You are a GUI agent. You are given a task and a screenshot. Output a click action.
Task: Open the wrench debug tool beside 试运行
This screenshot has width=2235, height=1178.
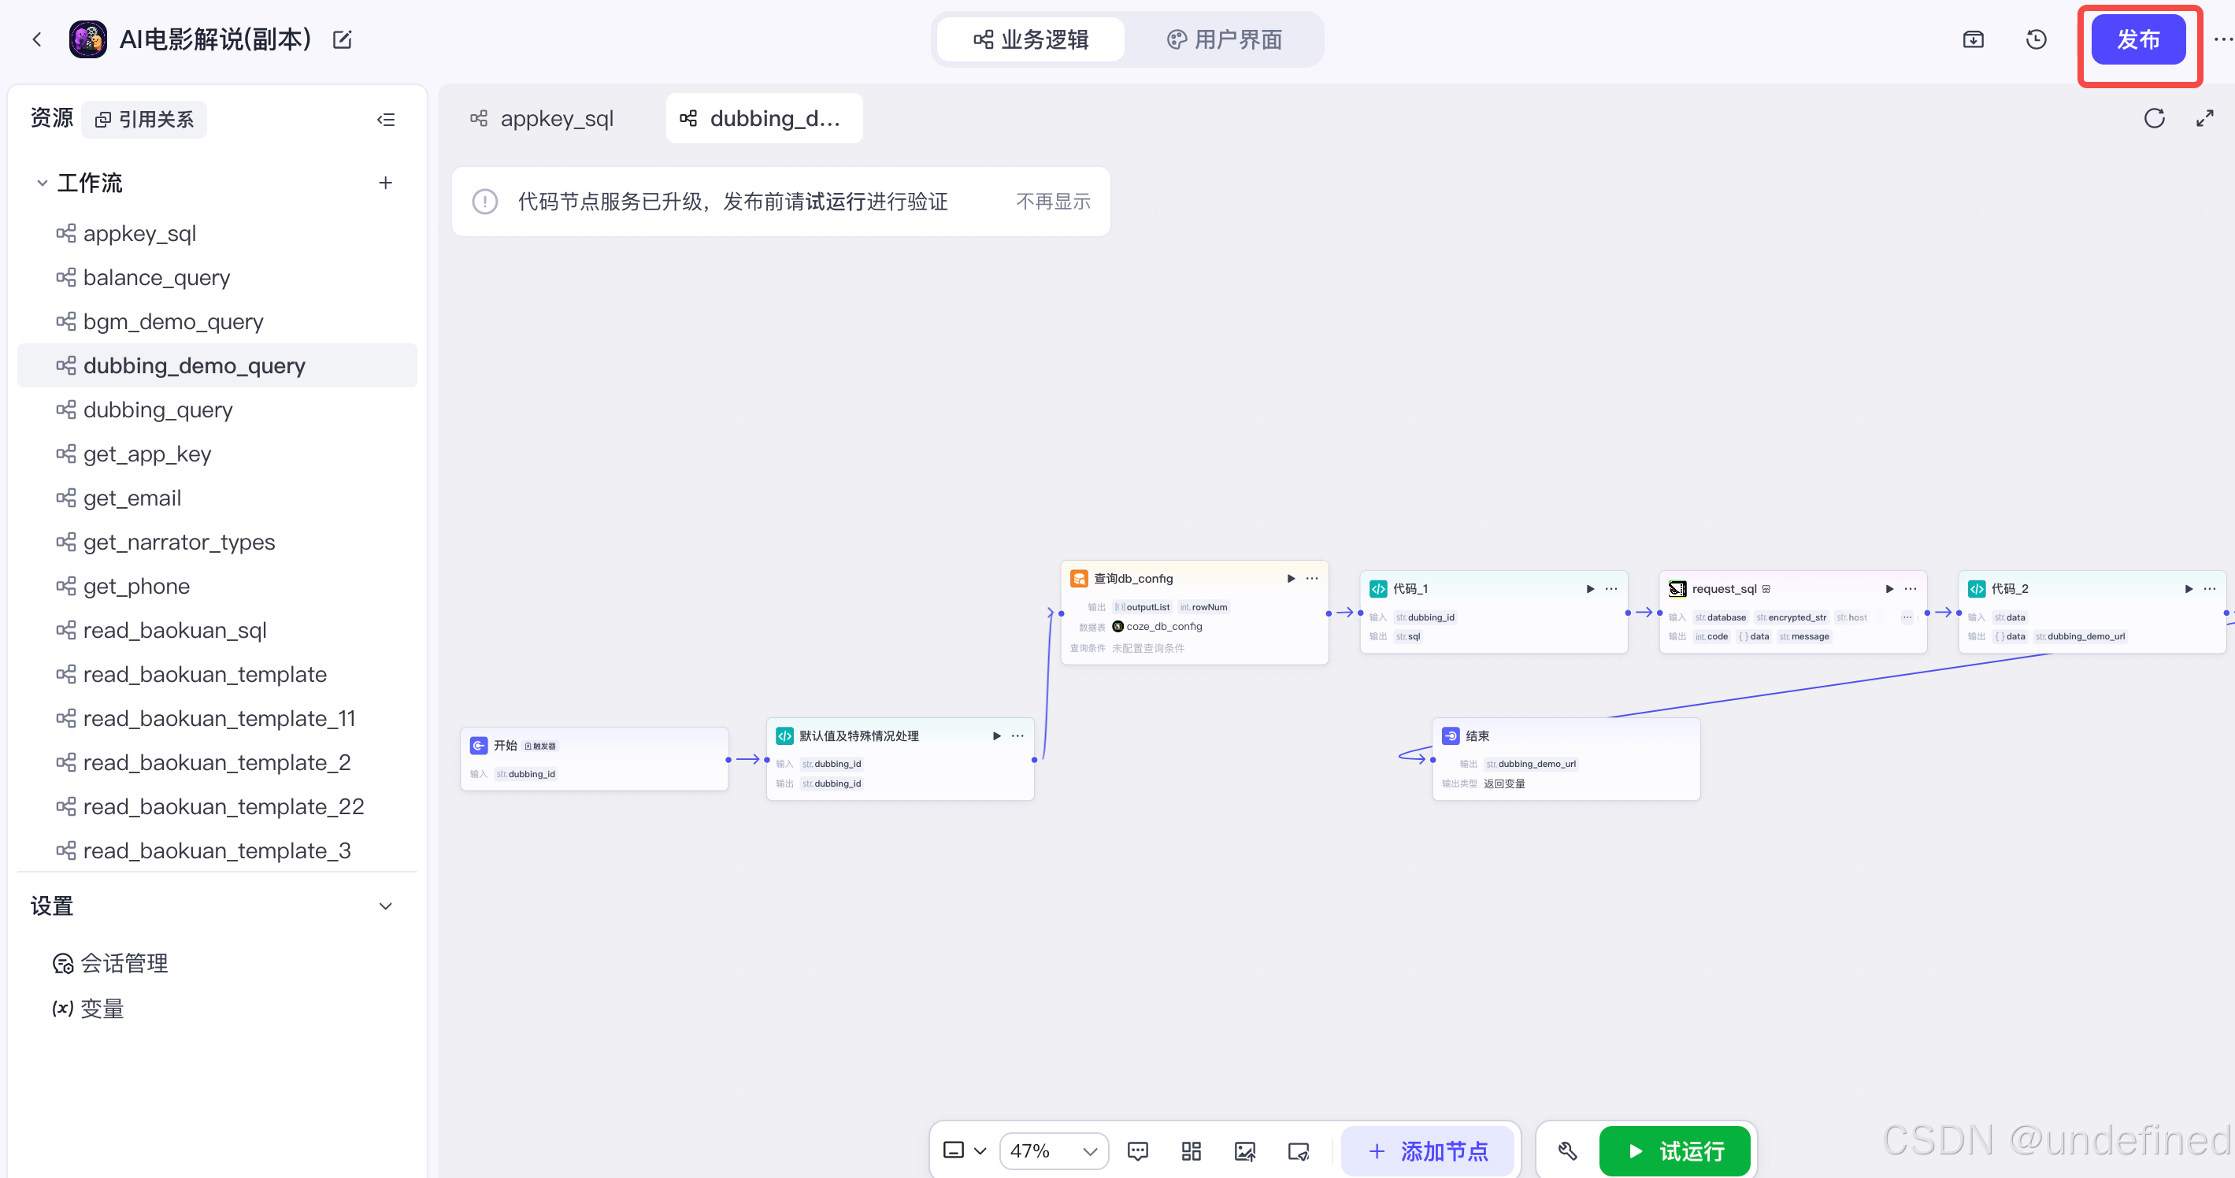point(1567,1151)
